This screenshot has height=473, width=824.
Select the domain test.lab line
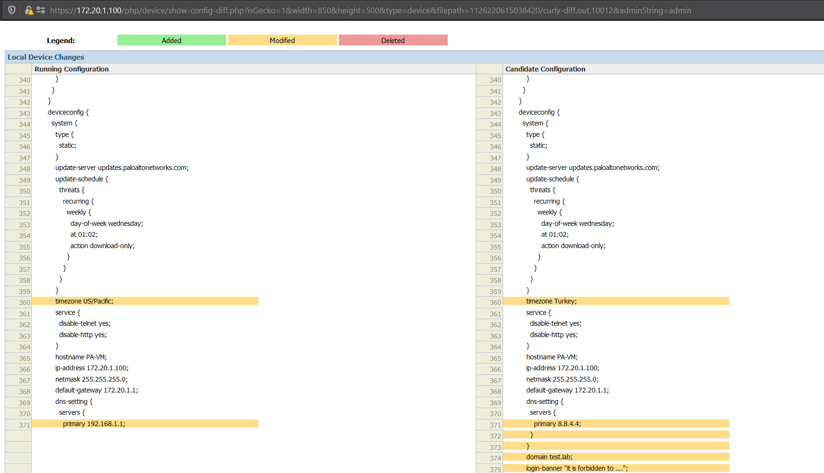[616, 457]
